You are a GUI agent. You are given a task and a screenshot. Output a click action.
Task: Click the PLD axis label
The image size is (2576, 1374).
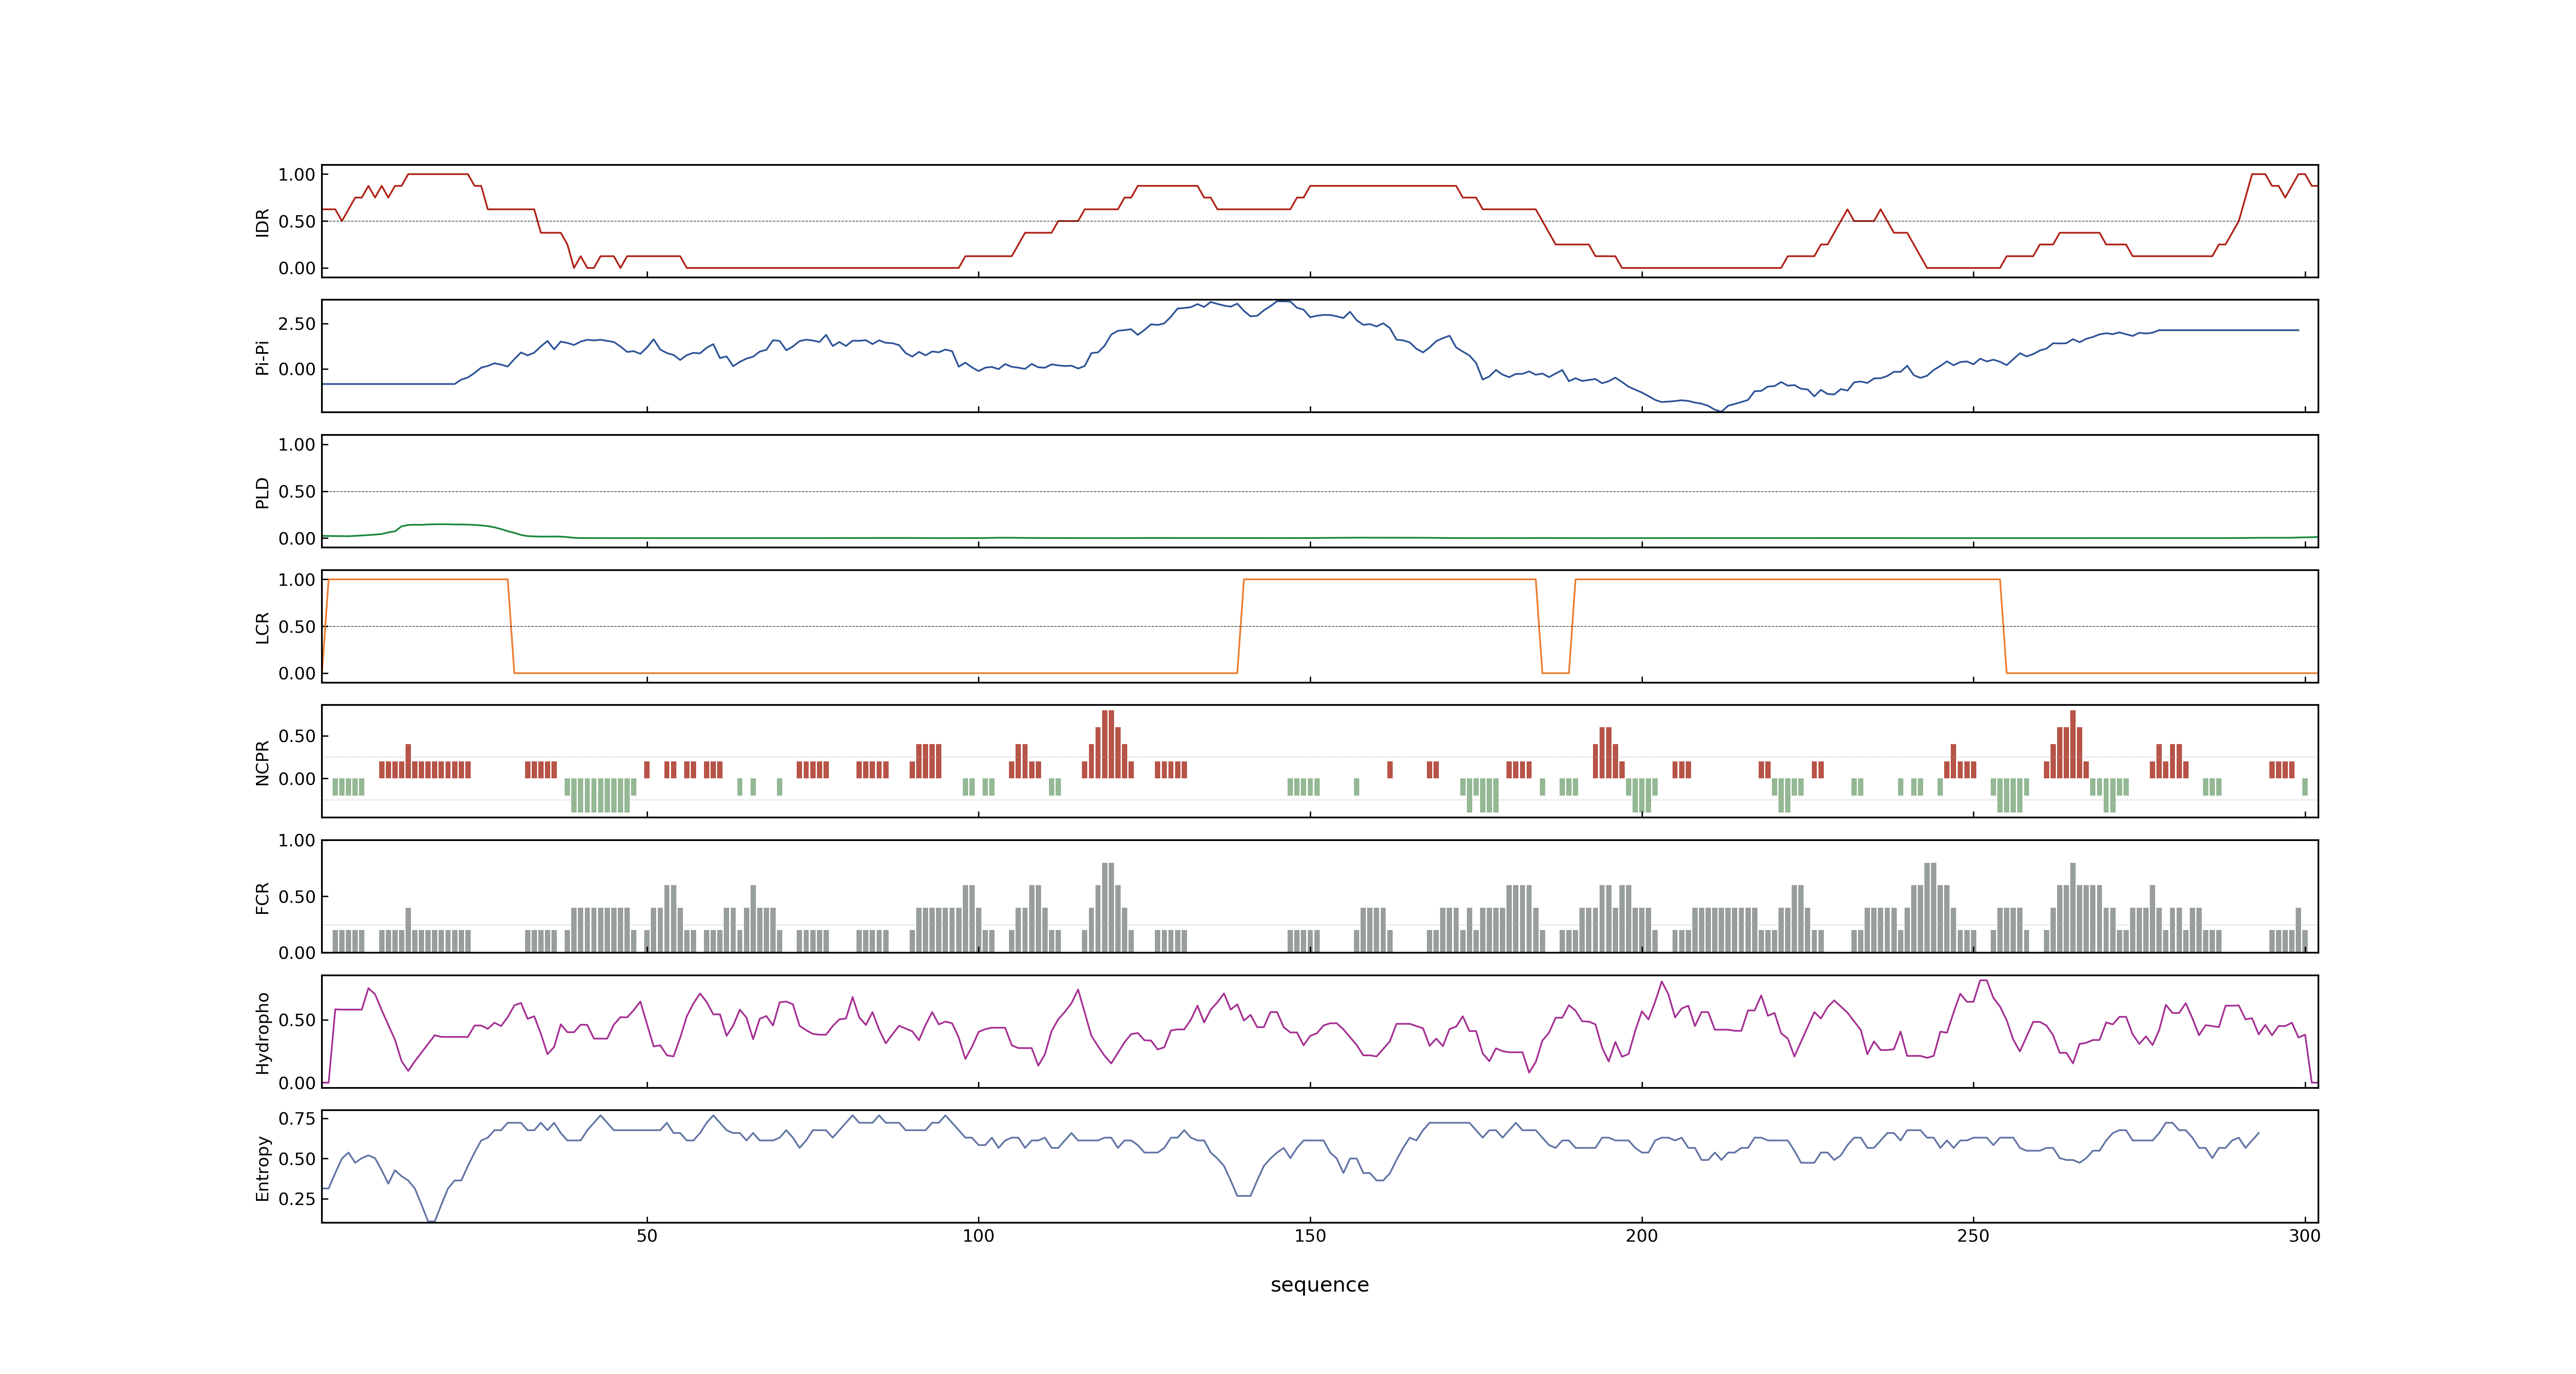click(262, 492)
